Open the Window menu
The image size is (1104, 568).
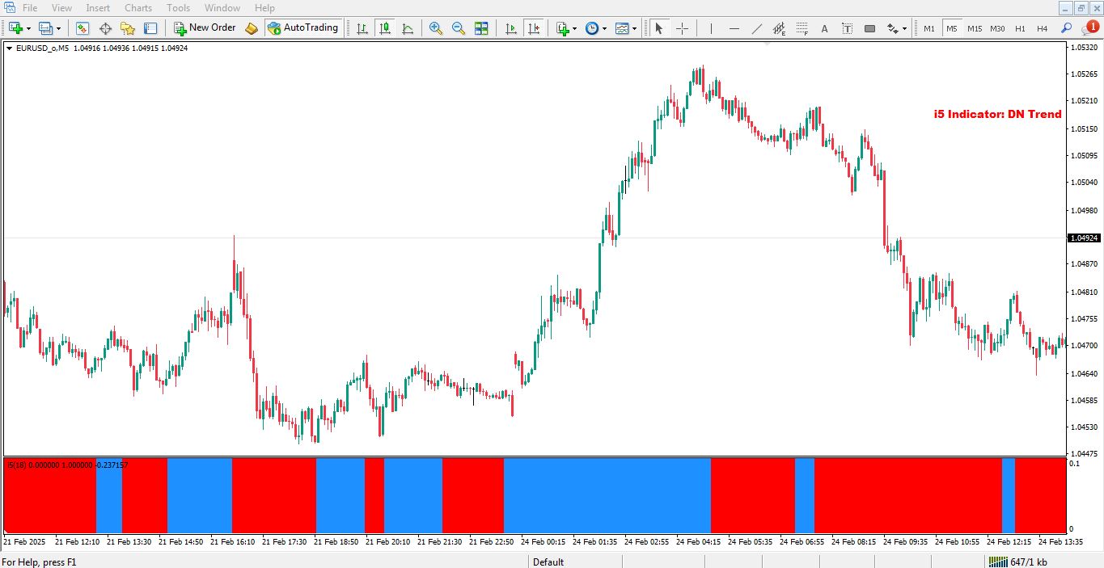[x=222, y=7]
